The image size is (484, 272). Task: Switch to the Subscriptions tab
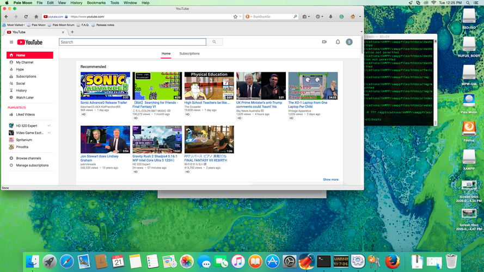(x=189, y=53)
